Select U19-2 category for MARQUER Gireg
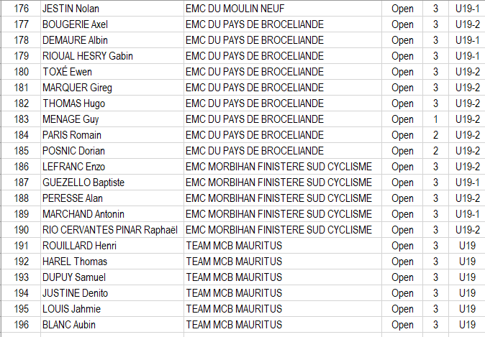 (467, 88)
